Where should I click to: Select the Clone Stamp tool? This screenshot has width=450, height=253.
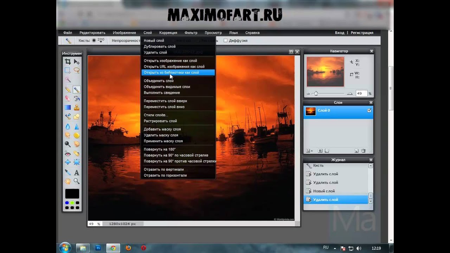click(77, 108)
